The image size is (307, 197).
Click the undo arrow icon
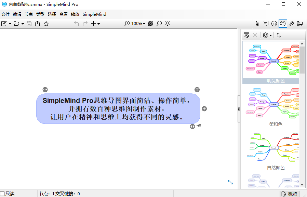pyautogui.click(x=76, y=24)
